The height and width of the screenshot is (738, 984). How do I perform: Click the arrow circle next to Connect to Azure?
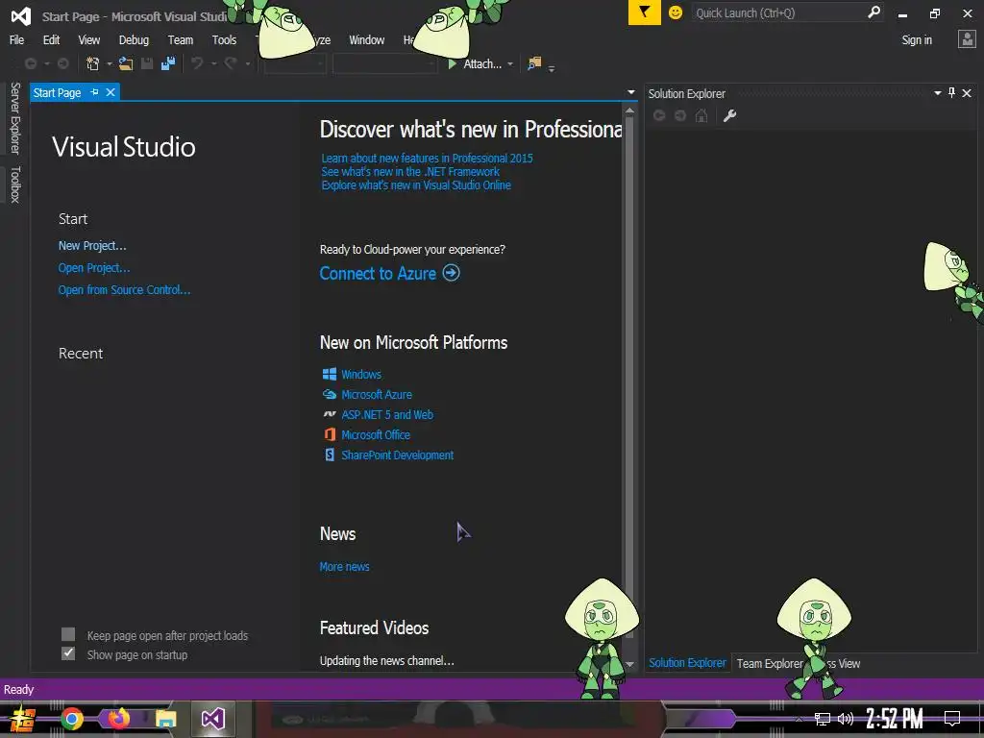pyautogui.click(x=452, y=273)
